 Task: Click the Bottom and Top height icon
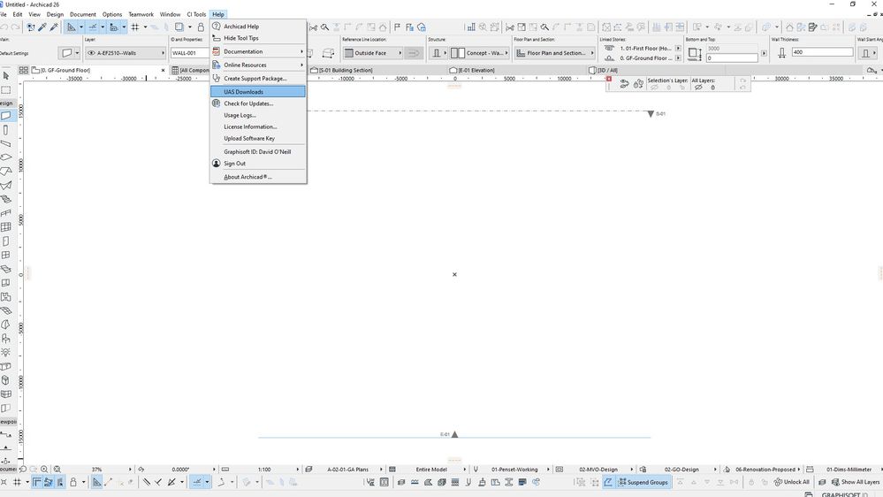point(695,54)
